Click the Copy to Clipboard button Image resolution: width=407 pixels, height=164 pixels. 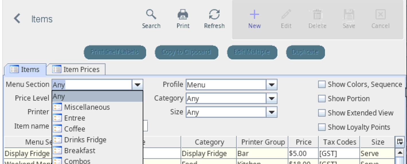tap(187, 52)
